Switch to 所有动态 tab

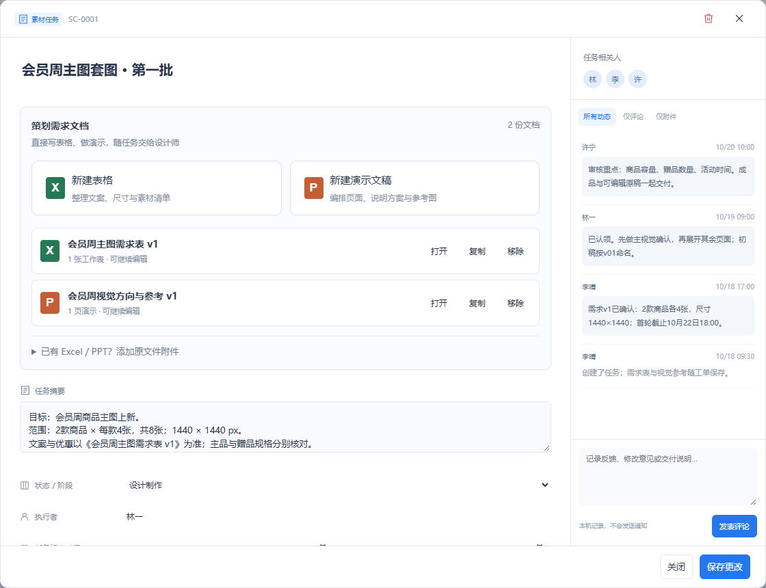(x=597, y=117)
